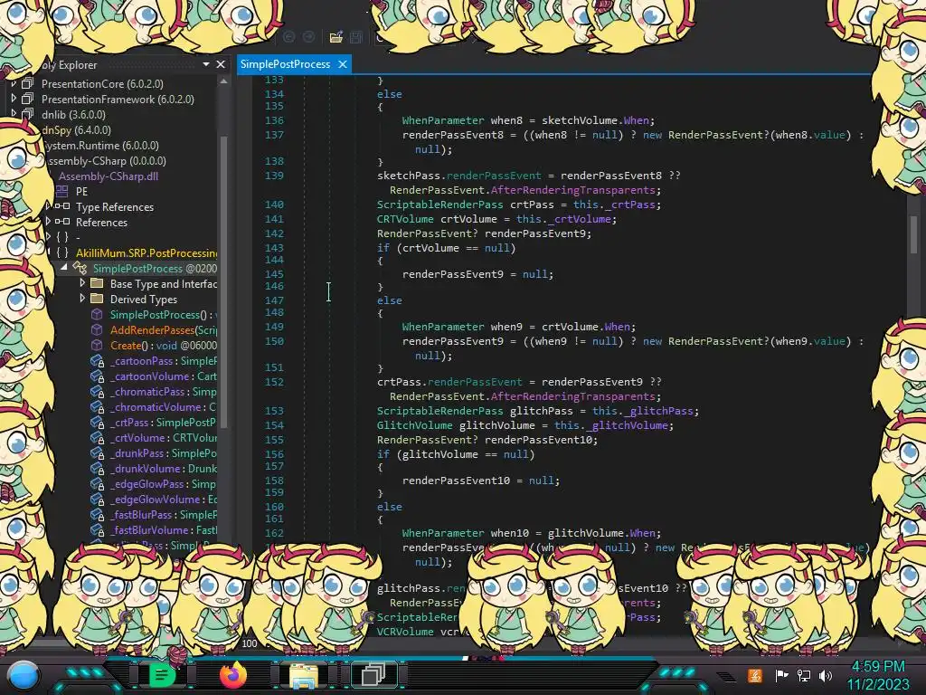
Task: Select the _fastBlurVolume field
Action: (164, 529)
